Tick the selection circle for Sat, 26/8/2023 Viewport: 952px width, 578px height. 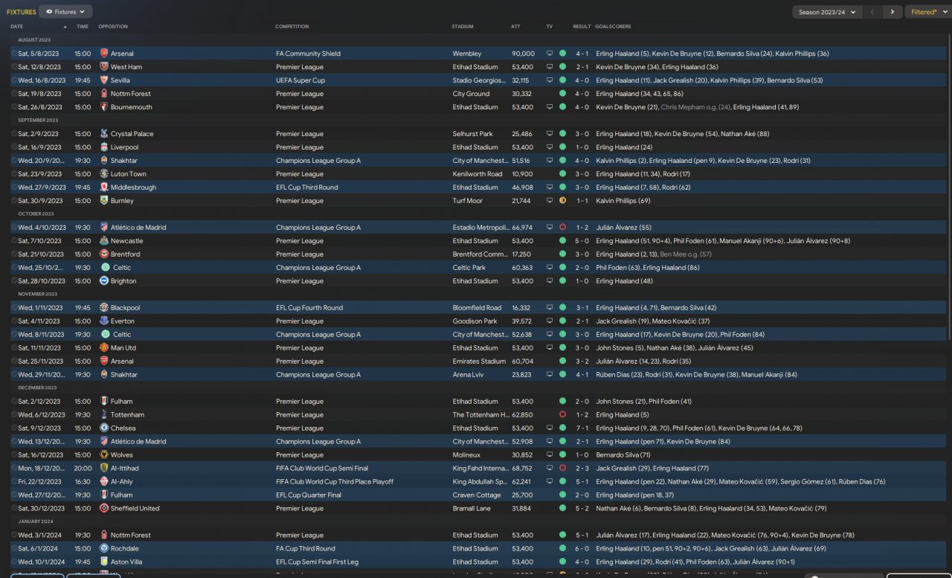click(x=13, y=107)
